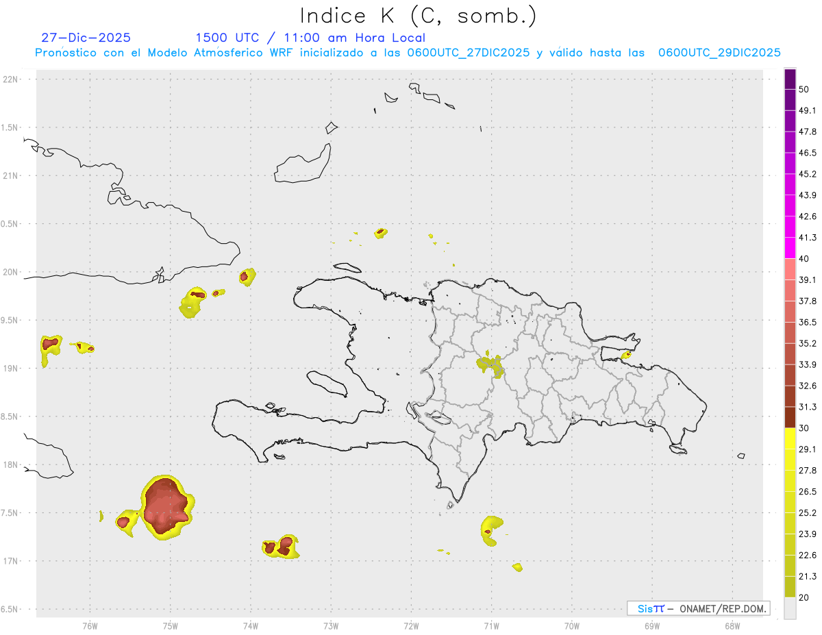The height and width of the screenshot is (635, 822).
Task: Click the 71W longitude label
Action: tap(491, 625)
